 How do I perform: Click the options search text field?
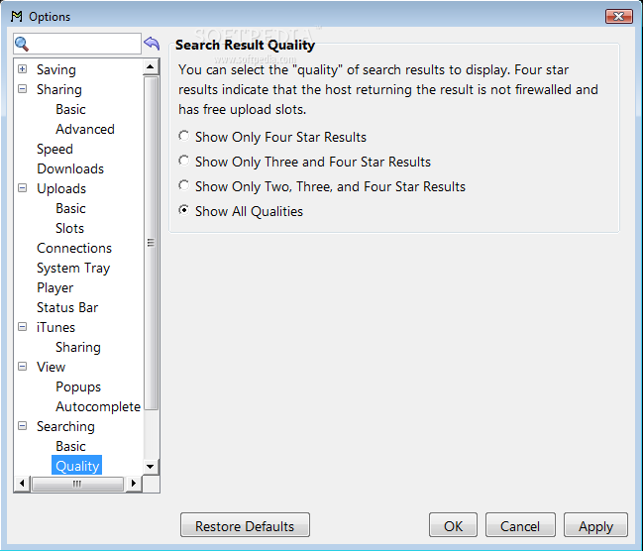77,44
